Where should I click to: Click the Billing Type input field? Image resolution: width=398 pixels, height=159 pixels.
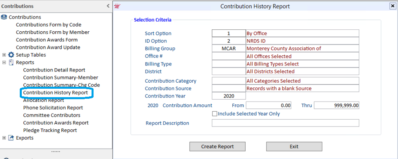pos(229,64)
